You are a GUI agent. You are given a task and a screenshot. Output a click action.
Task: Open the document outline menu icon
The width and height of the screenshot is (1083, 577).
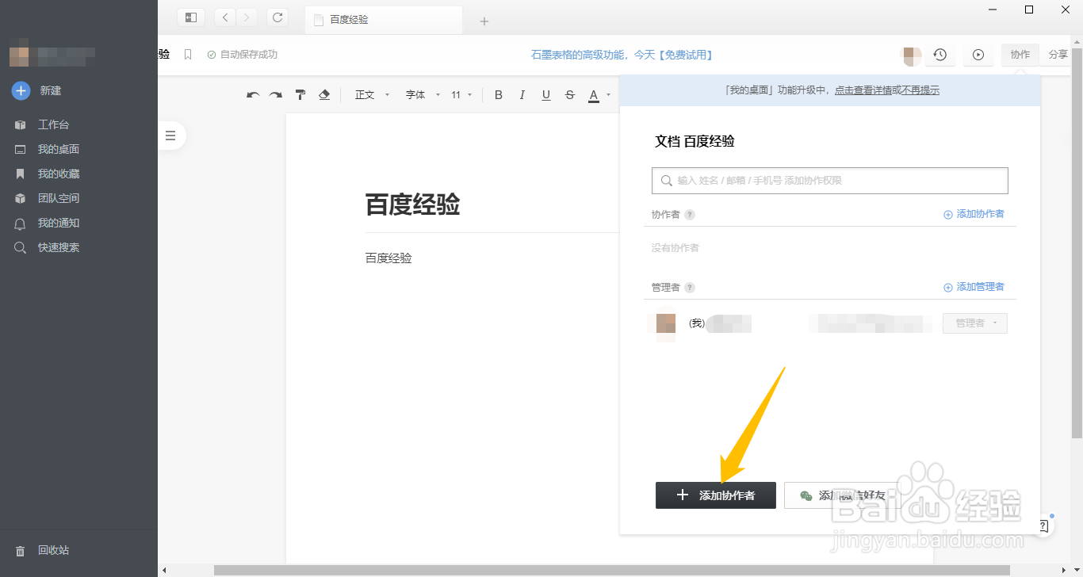coord(170,136)
